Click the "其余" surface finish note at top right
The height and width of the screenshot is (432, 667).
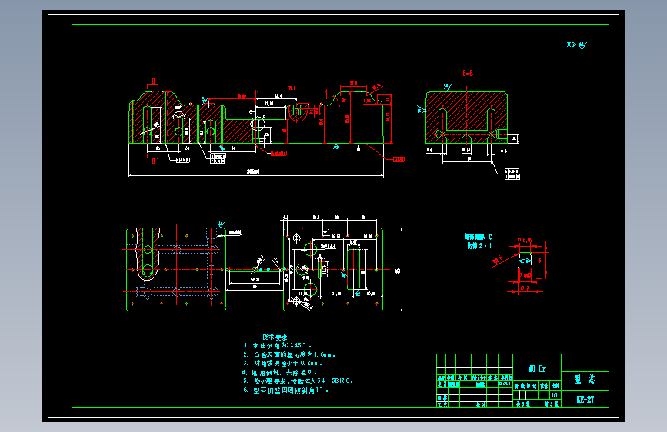(x=576, y=45)
